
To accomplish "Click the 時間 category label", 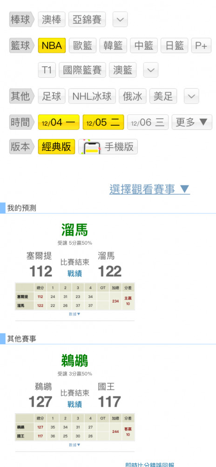I will pyautogui.click(x=21, y=122).
